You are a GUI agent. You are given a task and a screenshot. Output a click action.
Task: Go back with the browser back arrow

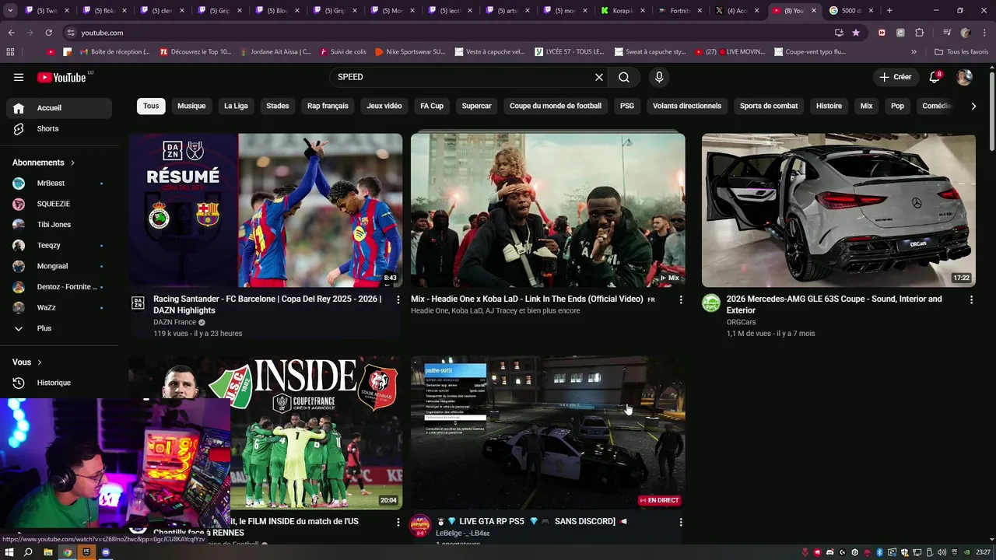[11, 33]
